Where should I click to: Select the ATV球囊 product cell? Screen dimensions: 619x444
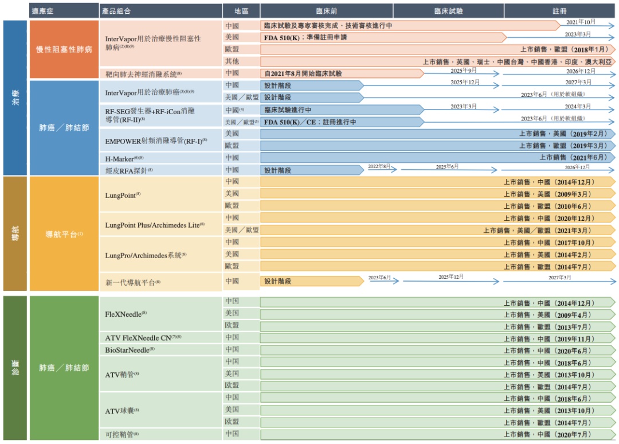click(x=160, y=410)
